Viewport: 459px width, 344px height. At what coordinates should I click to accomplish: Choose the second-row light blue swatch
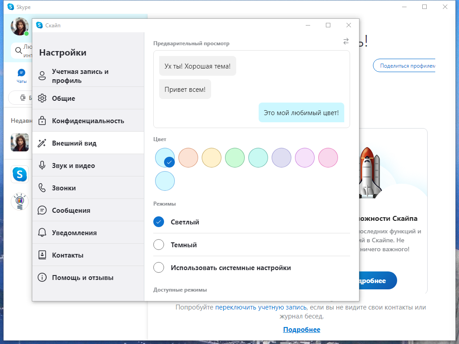(165, 181)
